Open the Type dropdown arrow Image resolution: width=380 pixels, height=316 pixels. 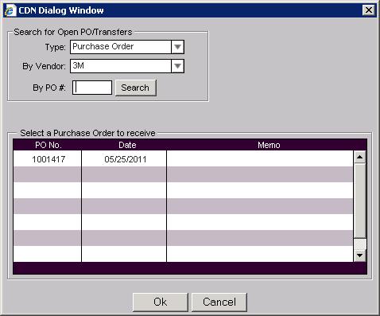tap(177, 47)
